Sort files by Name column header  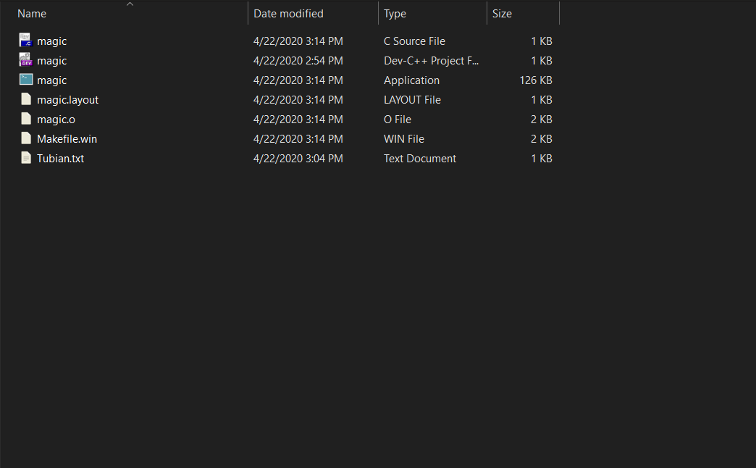(32, 14)
